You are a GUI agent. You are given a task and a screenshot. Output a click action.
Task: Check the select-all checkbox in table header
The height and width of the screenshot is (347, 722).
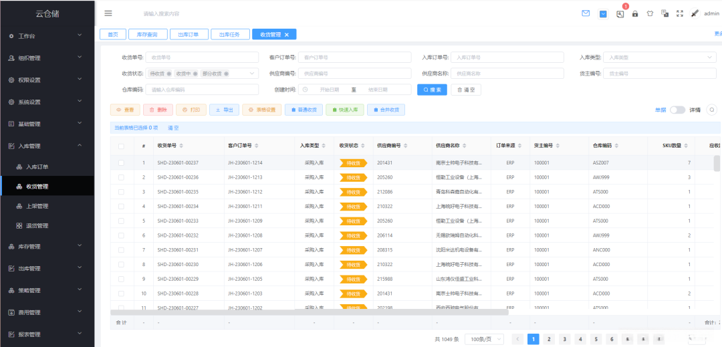click(x=121, y=146)
